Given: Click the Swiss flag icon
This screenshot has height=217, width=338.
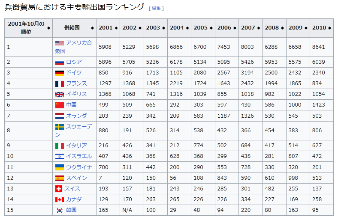Looking at the screenshot, I should point(59,189).
